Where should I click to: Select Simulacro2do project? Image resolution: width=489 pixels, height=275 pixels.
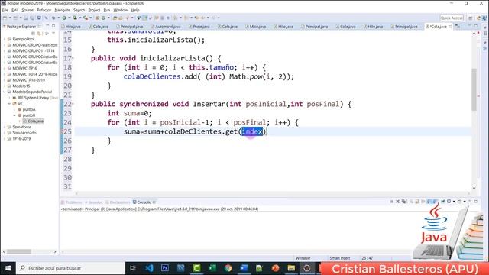click(x=22, y=133)
